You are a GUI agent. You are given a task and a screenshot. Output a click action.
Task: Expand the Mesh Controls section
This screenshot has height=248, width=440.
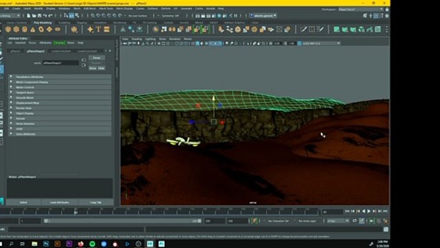point(60,87)
